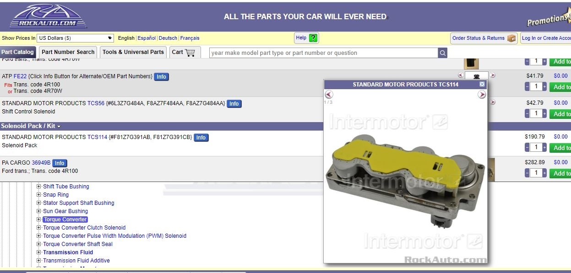Switch language to Español
Image resolution: width=571 pixels, height=273 pixels.
(x=147, y=38)
